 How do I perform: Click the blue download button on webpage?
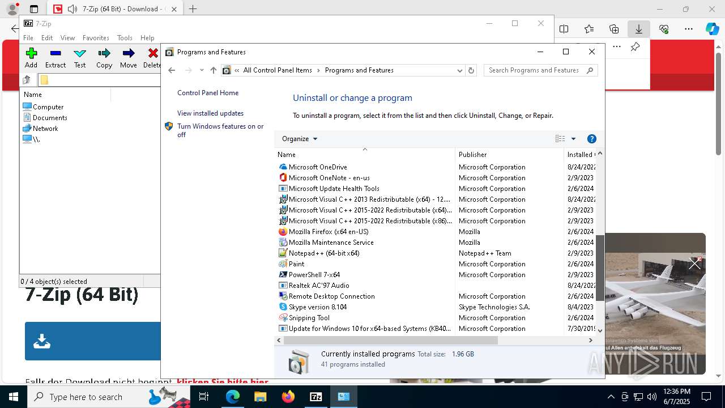tap(93, 341)
